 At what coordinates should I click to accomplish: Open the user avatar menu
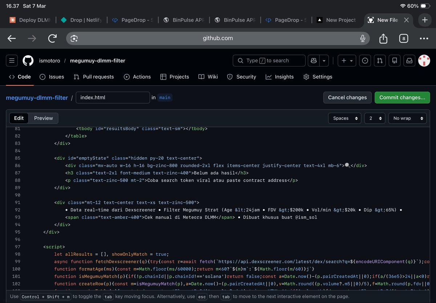[x=424, y=61]
